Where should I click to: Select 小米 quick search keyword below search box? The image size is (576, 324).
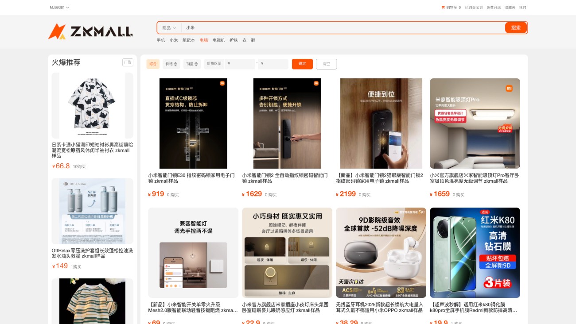(x=173, y=40)
